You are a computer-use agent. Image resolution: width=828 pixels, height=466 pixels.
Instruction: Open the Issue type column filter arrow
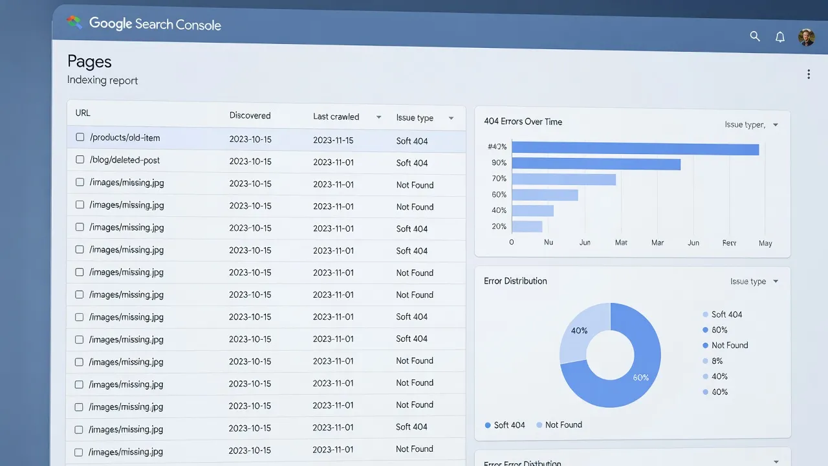tap(451, 118)
